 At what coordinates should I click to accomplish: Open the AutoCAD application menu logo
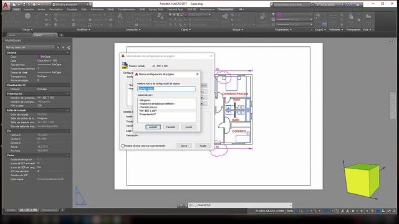6,5
